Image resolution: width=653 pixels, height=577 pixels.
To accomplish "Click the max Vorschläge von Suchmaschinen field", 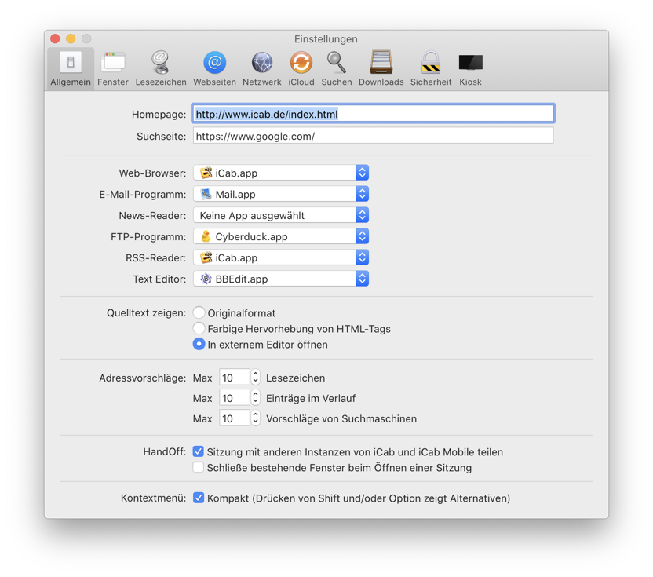I will pos(235,418).
